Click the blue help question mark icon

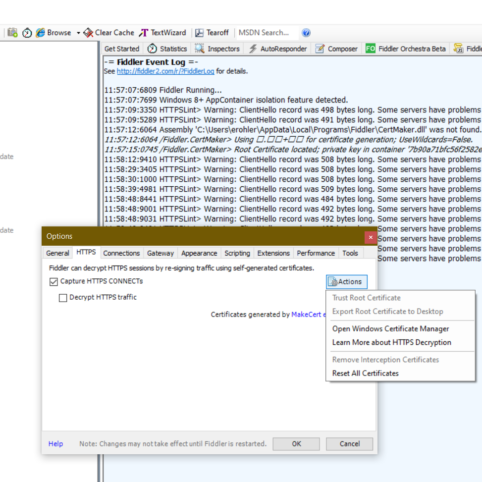point(306,33)
